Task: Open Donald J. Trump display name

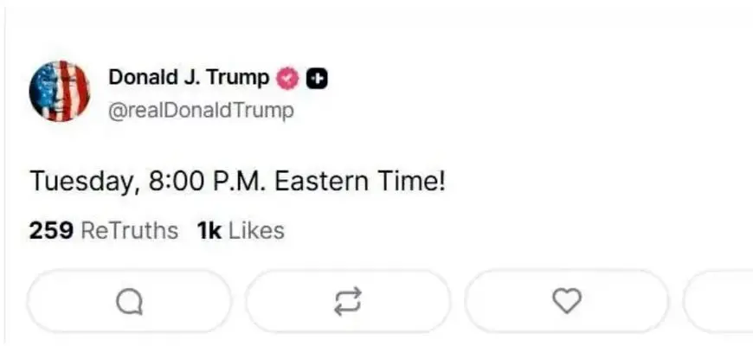Action: pyautogui.click(x=188, y=78)
